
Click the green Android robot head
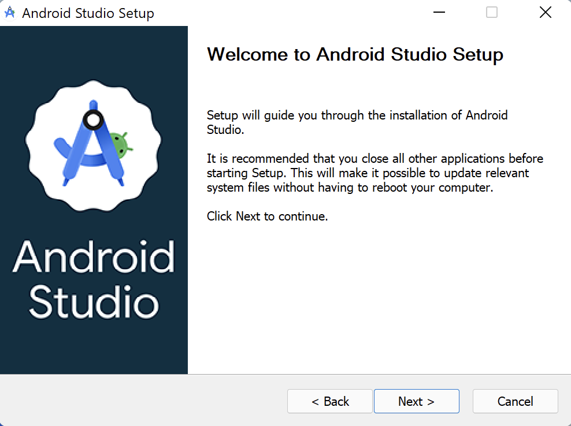click(120, 144)
